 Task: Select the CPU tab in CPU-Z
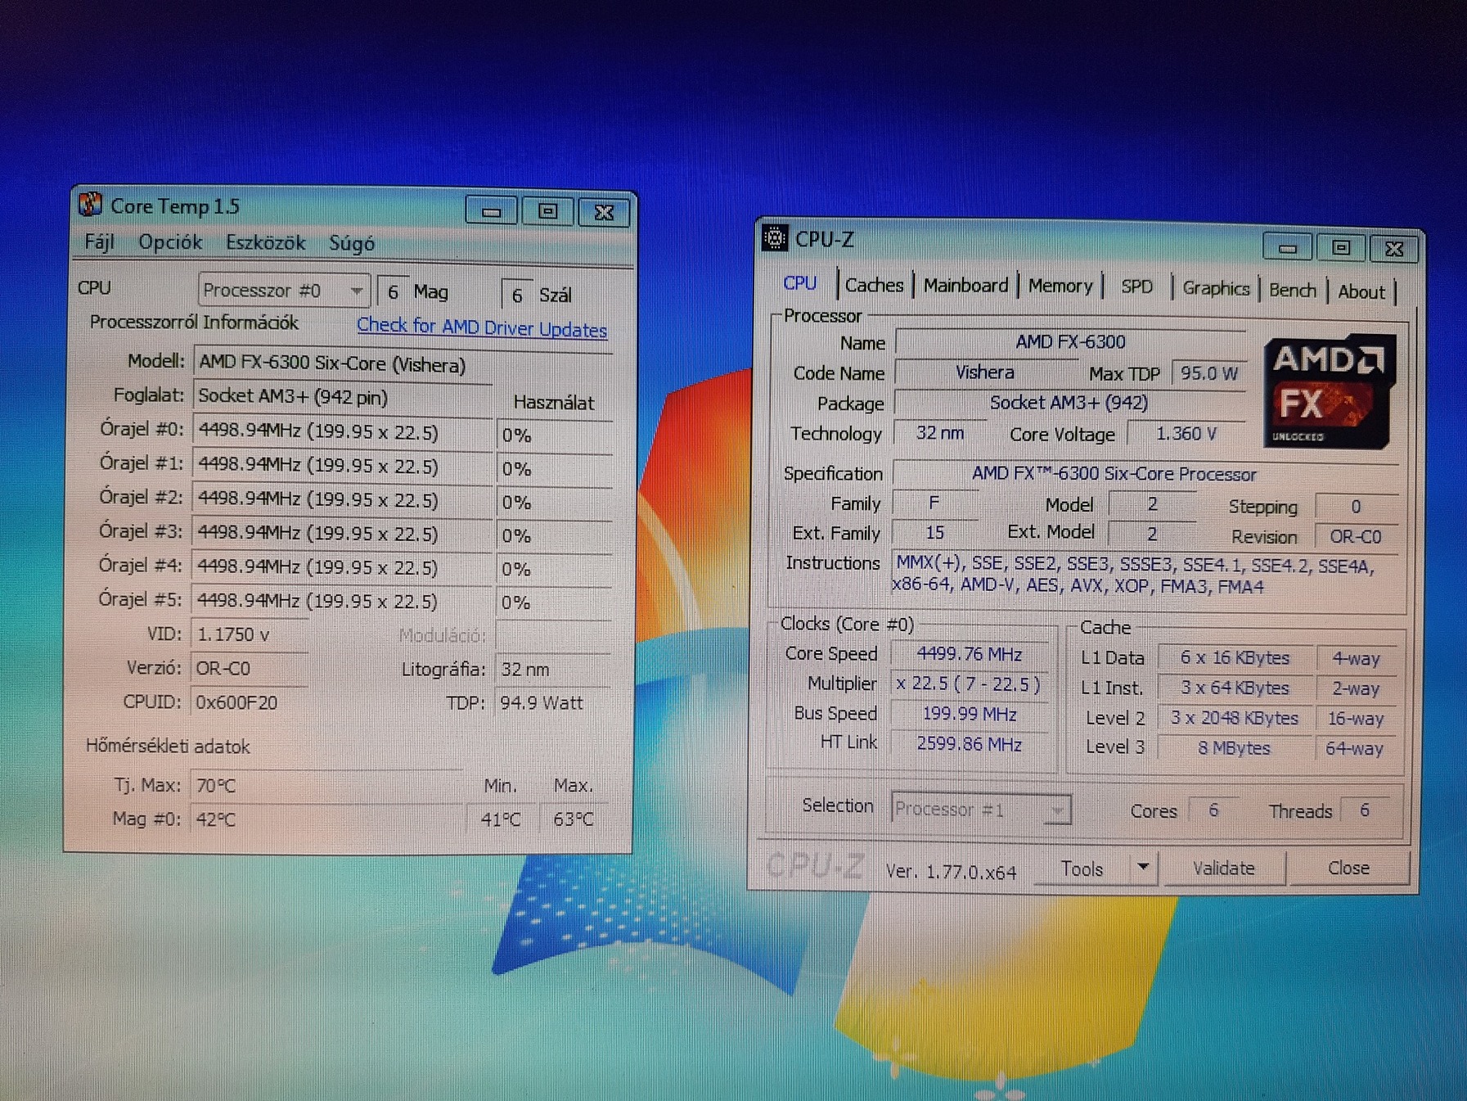(799, 283)
